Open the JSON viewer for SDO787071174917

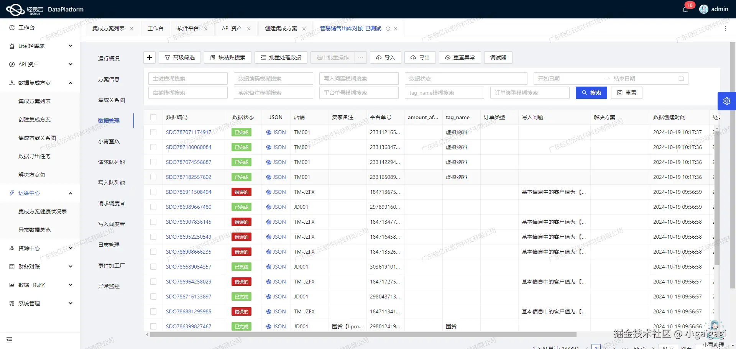coord(276,132)
